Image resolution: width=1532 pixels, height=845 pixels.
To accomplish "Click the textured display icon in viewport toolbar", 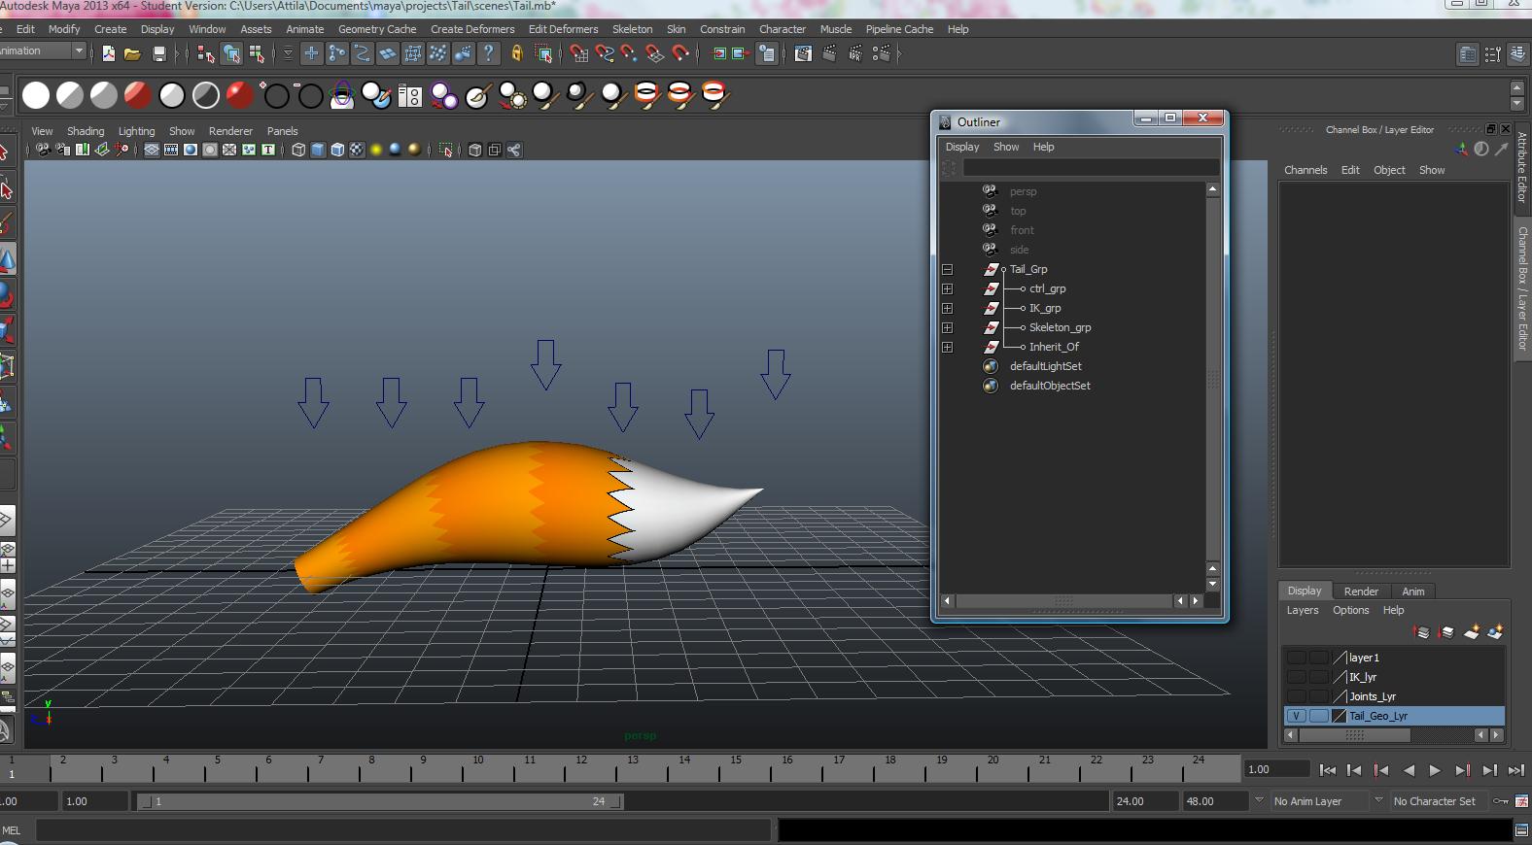I will [x=357, y=150].
